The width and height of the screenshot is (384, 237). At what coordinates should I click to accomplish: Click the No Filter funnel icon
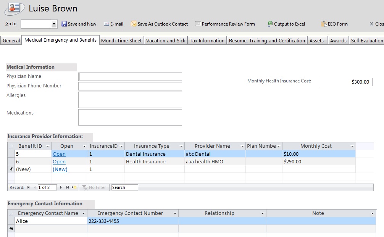[x=85, y=187]
